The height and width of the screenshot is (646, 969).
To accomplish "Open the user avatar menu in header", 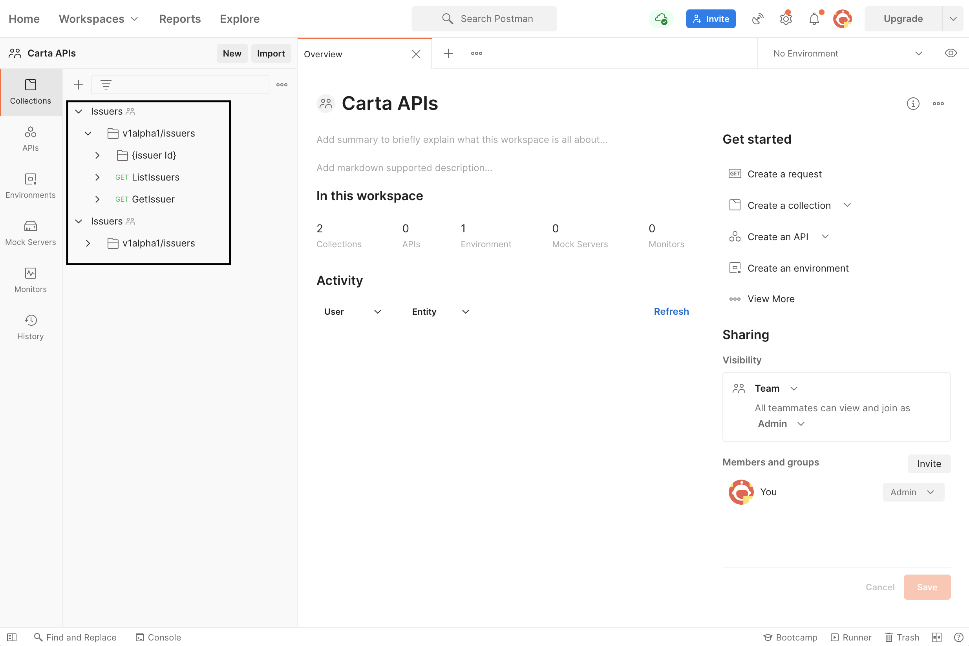I will 842,19.
